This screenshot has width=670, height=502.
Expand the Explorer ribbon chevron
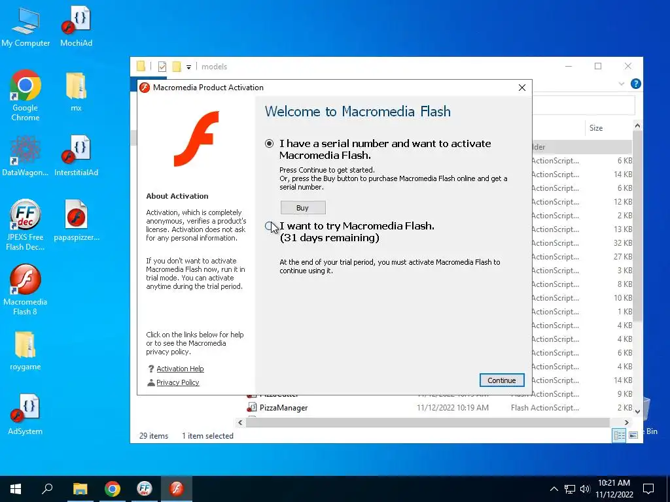click(x=622, y=84)
